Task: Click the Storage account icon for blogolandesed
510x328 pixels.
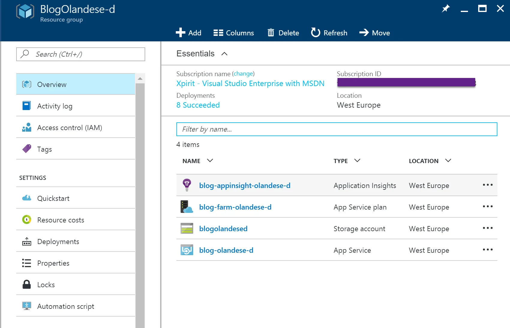Action: click(x=187, y=228)
